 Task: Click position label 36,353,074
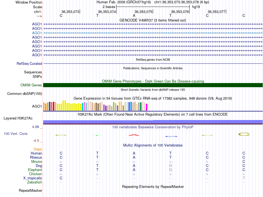[x=107, y=12]
